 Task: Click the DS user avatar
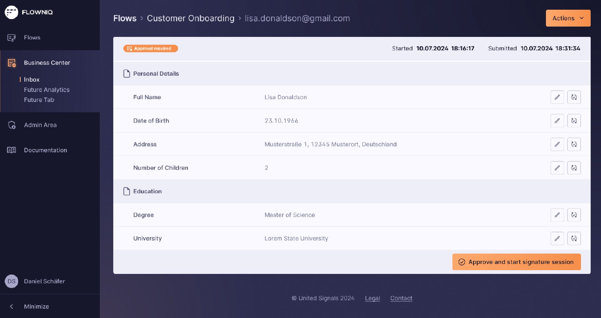pyautogui.click(x=11, y=281)
